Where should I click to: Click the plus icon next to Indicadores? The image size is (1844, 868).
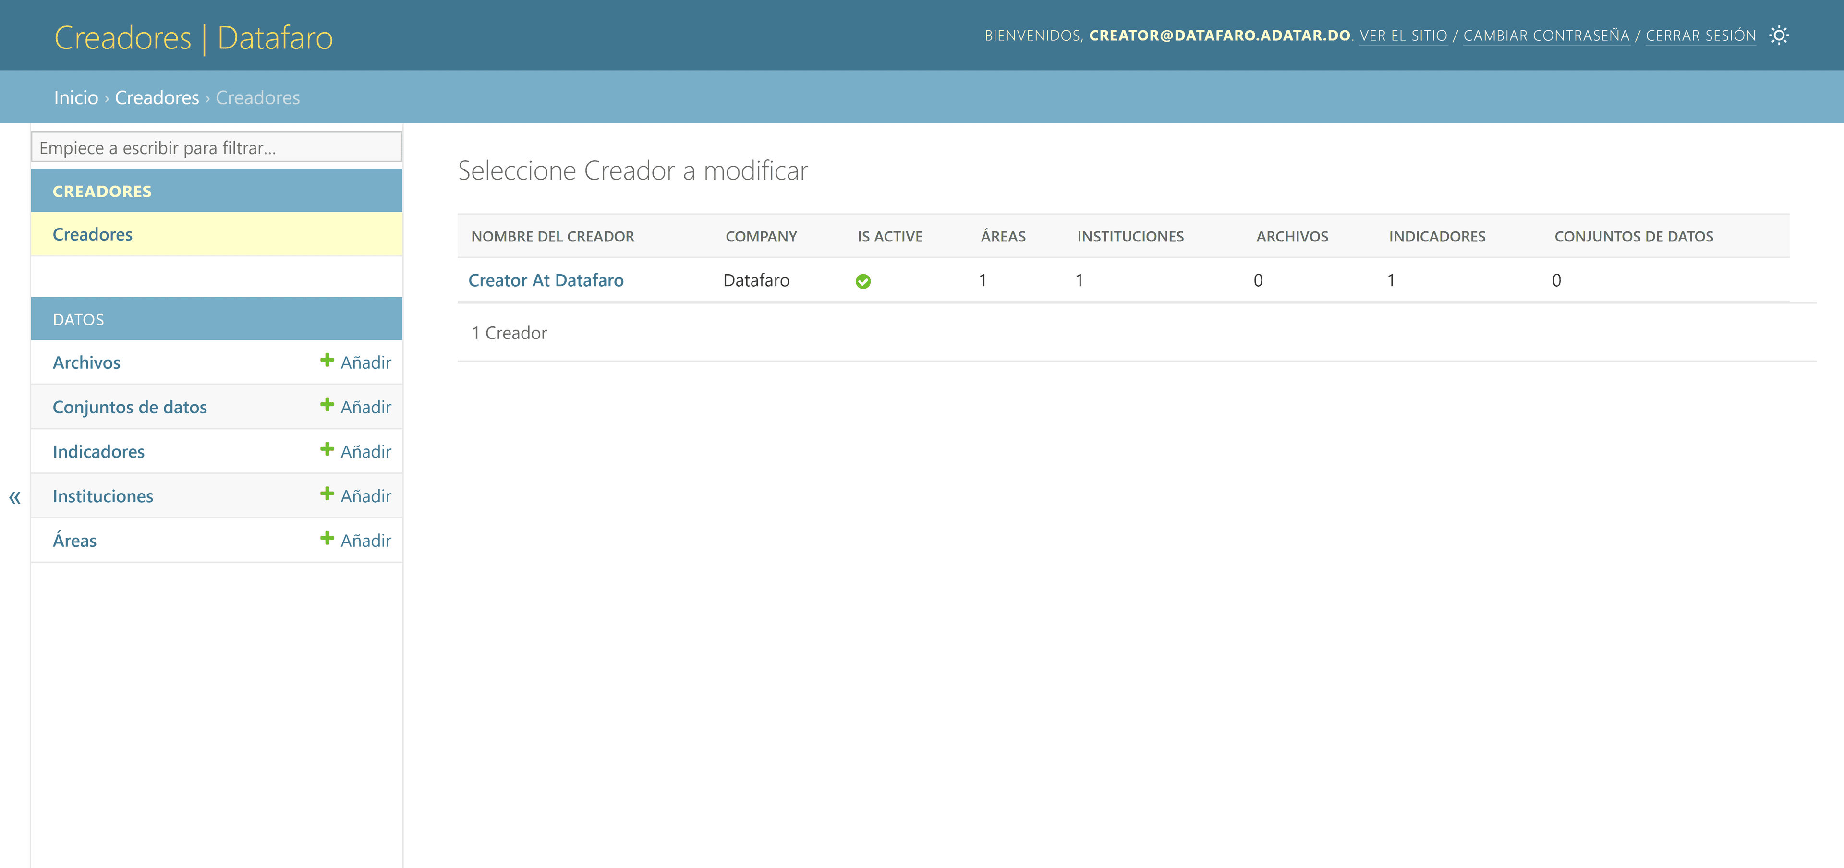point(327,449)
